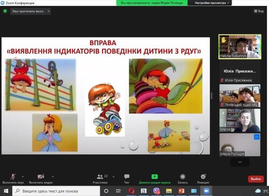The image size is (269, 196).
Task: Click the crying girl cartoon picture
Action: [x=55, y=133]
